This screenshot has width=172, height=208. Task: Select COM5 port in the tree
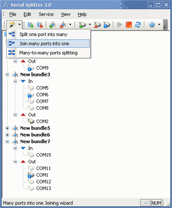point(42,88)
